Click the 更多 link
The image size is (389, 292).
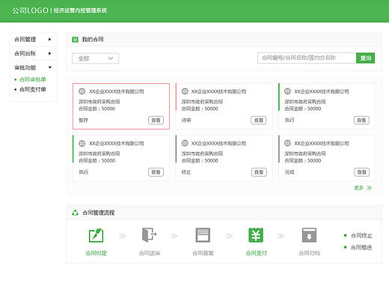(x=359, y=188)
